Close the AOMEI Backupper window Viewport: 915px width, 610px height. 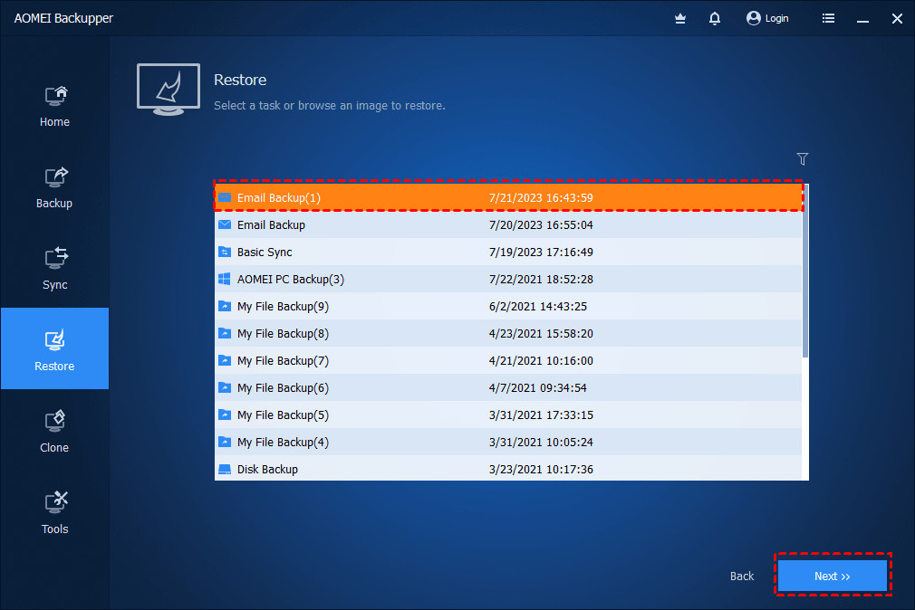[897, 19]
